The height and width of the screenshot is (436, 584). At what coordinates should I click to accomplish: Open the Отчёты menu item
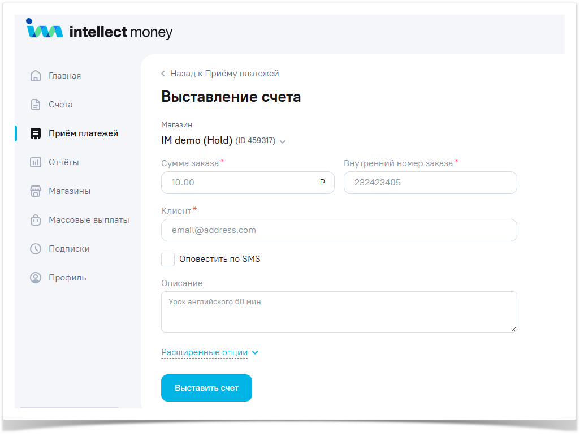click(x=63, y=162)
